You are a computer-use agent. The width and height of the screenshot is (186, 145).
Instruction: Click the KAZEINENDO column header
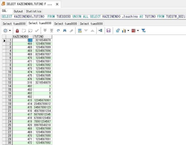(23, 37)
